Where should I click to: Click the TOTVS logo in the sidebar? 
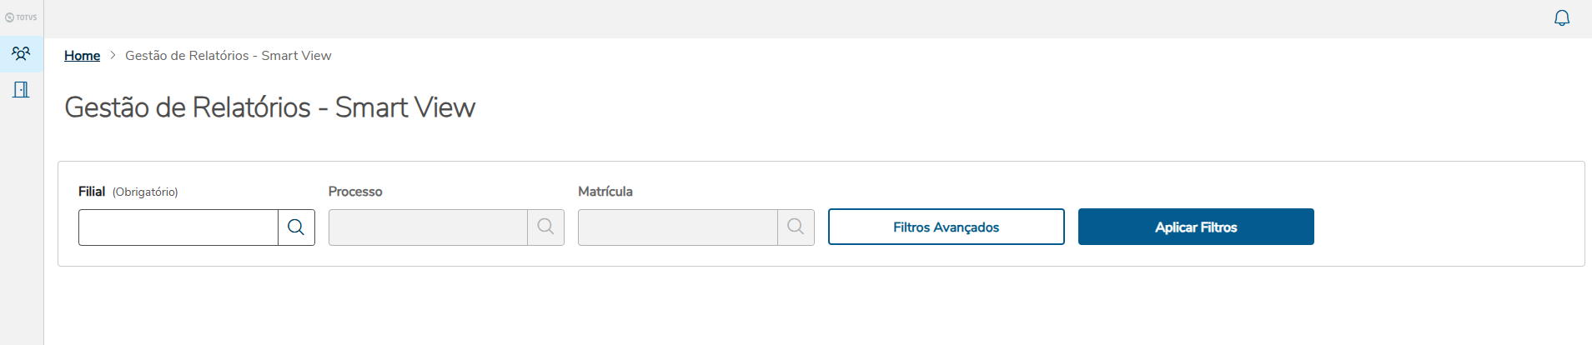[x=21, y=17]
